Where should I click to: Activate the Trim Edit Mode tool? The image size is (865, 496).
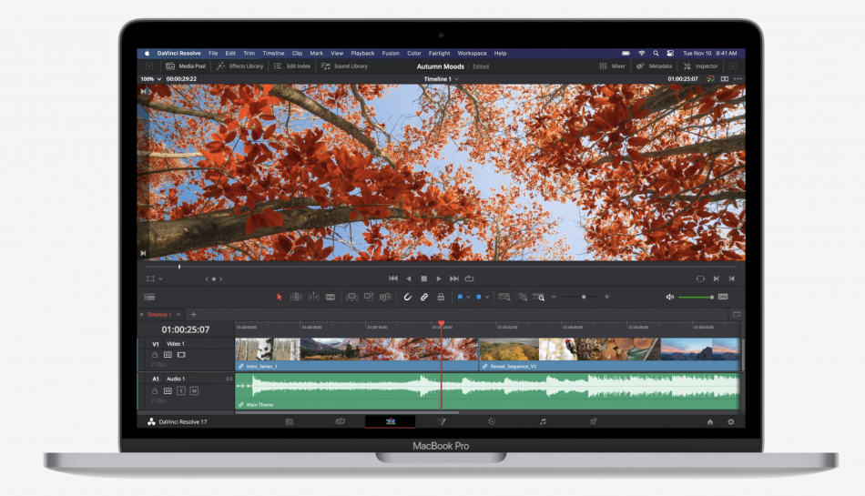(x=296, y=297)
